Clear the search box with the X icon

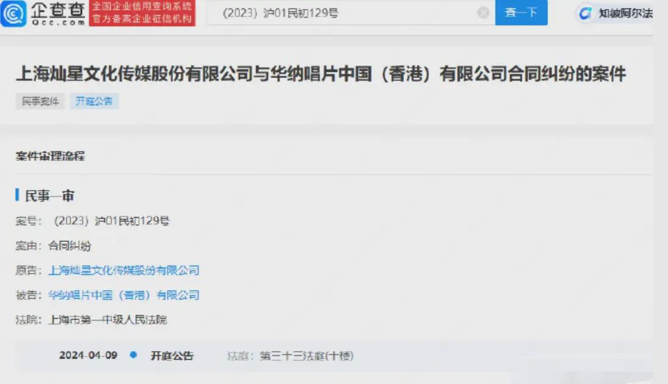point(483,13)
